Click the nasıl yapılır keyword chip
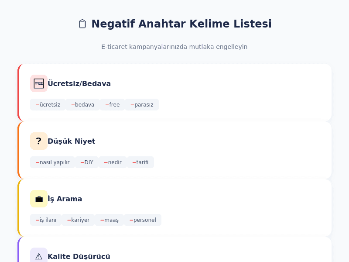The width and height of the screenshot is (349, 262). pyautogui.click(x=52, y=162)
